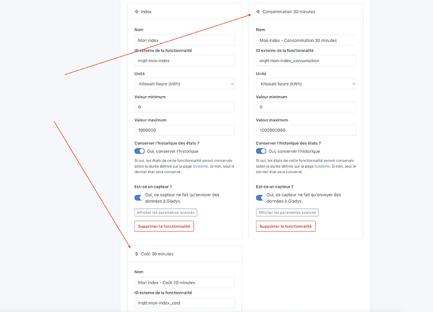Edit external ID field mqtt:mon-index_cost
Image resolution: width=433 pixels, height=312 pixels.
tap(184, 303)
